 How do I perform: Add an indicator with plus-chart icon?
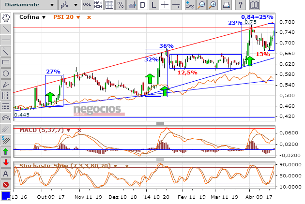(x=190, y=5)
